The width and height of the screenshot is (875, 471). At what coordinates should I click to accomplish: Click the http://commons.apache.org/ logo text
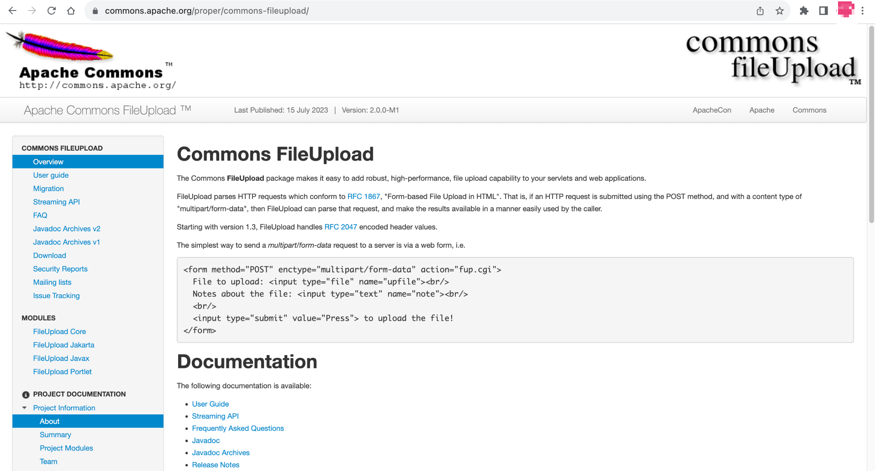(x=97, y=85)
